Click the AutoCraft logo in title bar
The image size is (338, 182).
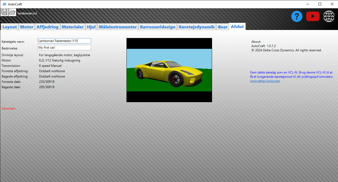click(x=4, y=4)
